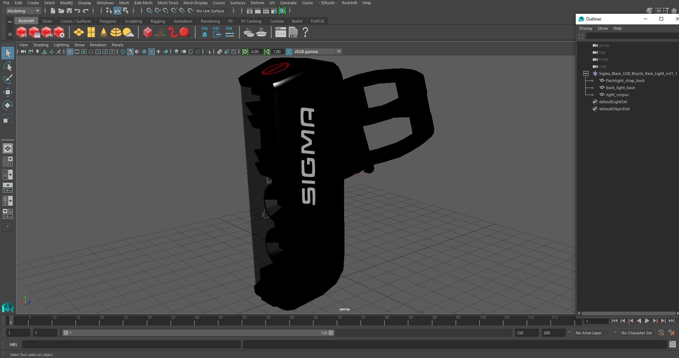Redo the last undone action
The height and width of the screenshot is (358, 679).
tap(86, 11)
